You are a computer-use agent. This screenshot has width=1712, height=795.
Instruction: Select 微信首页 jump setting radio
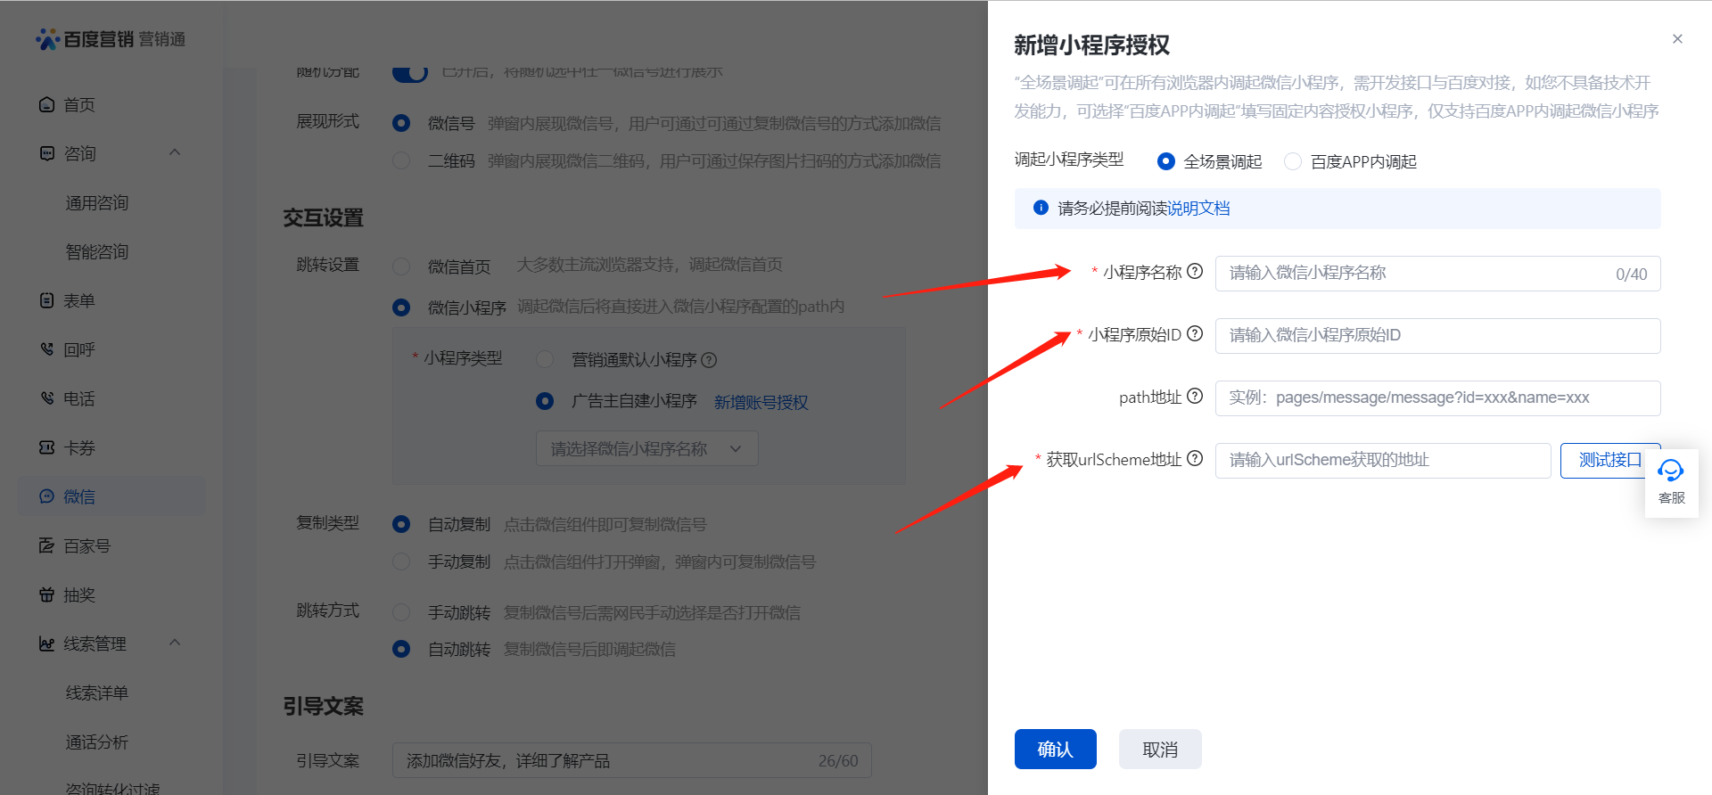(x=401, y=266)
